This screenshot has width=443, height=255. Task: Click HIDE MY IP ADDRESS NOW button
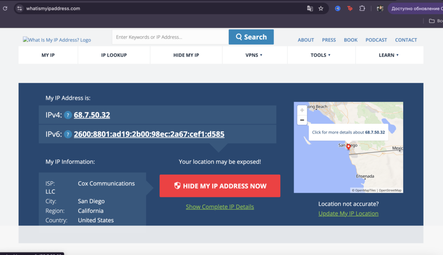220,186
